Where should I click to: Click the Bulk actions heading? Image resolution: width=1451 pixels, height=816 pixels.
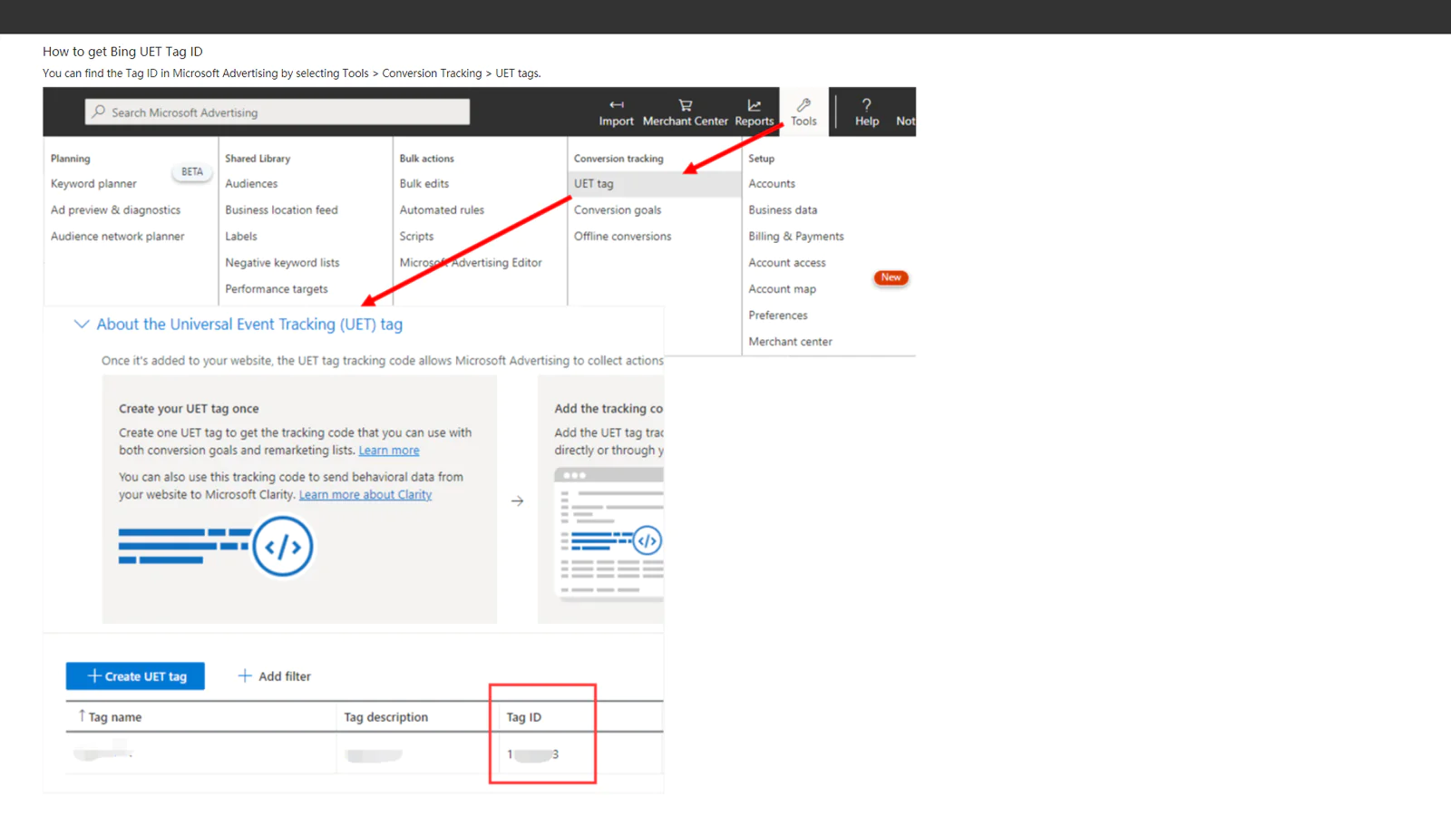tap(426, 158)
